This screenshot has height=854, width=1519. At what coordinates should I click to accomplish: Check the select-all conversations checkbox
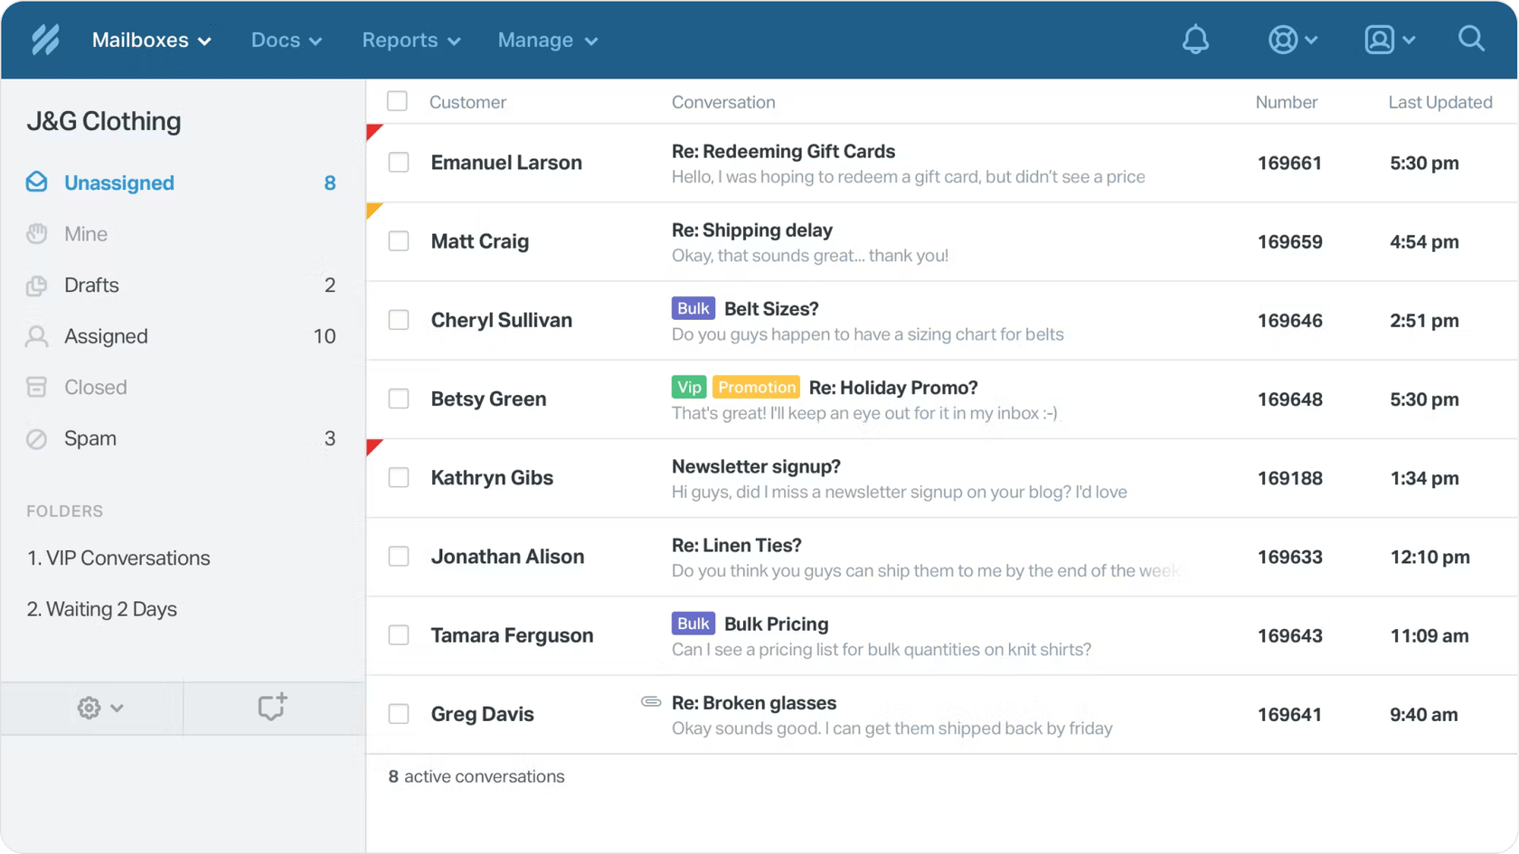click(x=398, y=100)
